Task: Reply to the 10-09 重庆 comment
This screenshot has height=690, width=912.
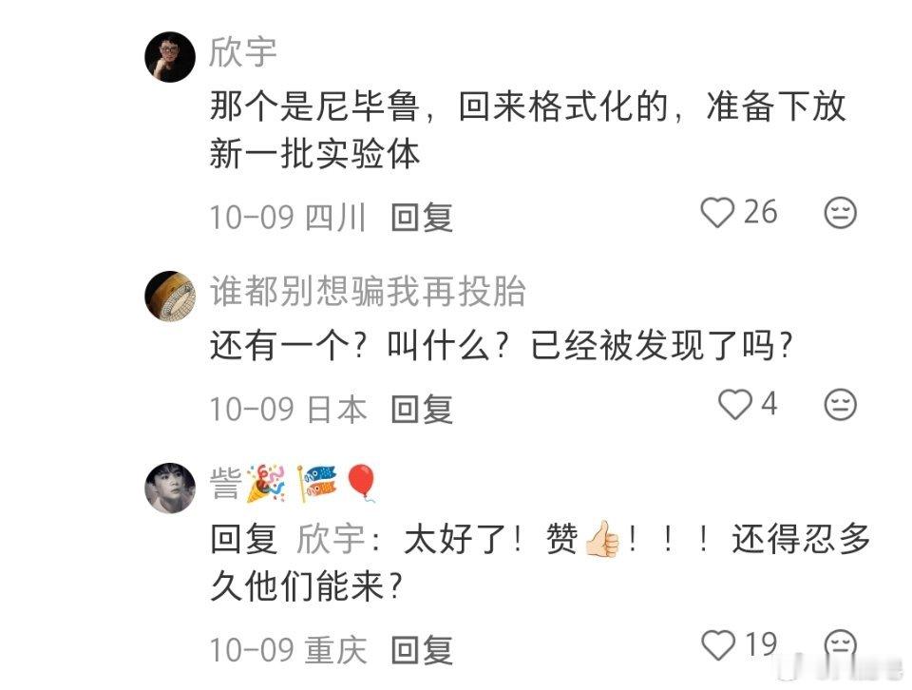Action: [422, 649]
